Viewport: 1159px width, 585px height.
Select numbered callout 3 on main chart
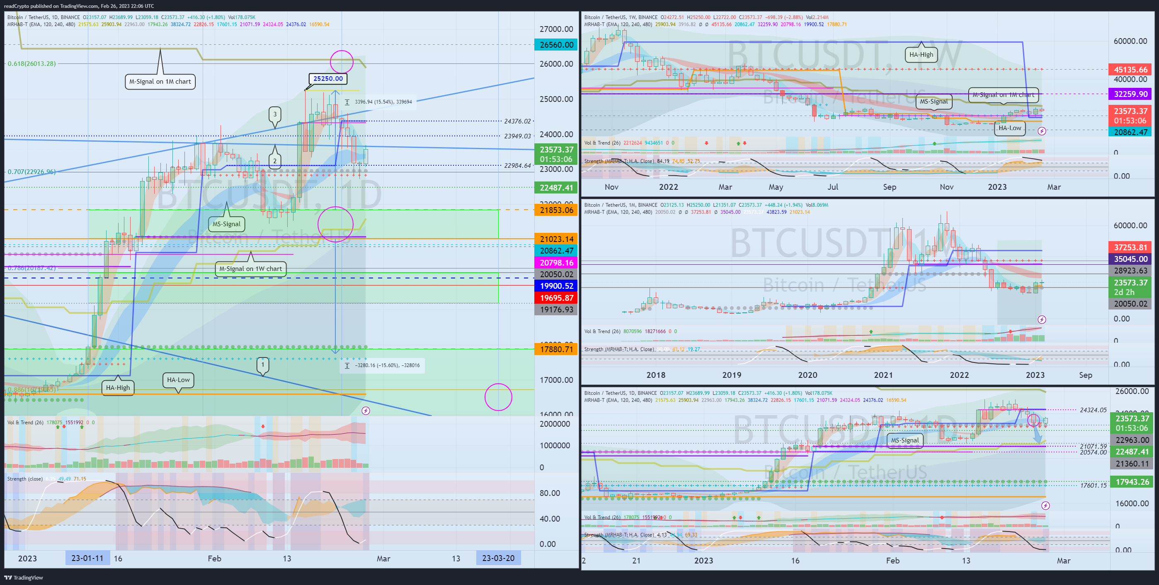tap(275, 114)
